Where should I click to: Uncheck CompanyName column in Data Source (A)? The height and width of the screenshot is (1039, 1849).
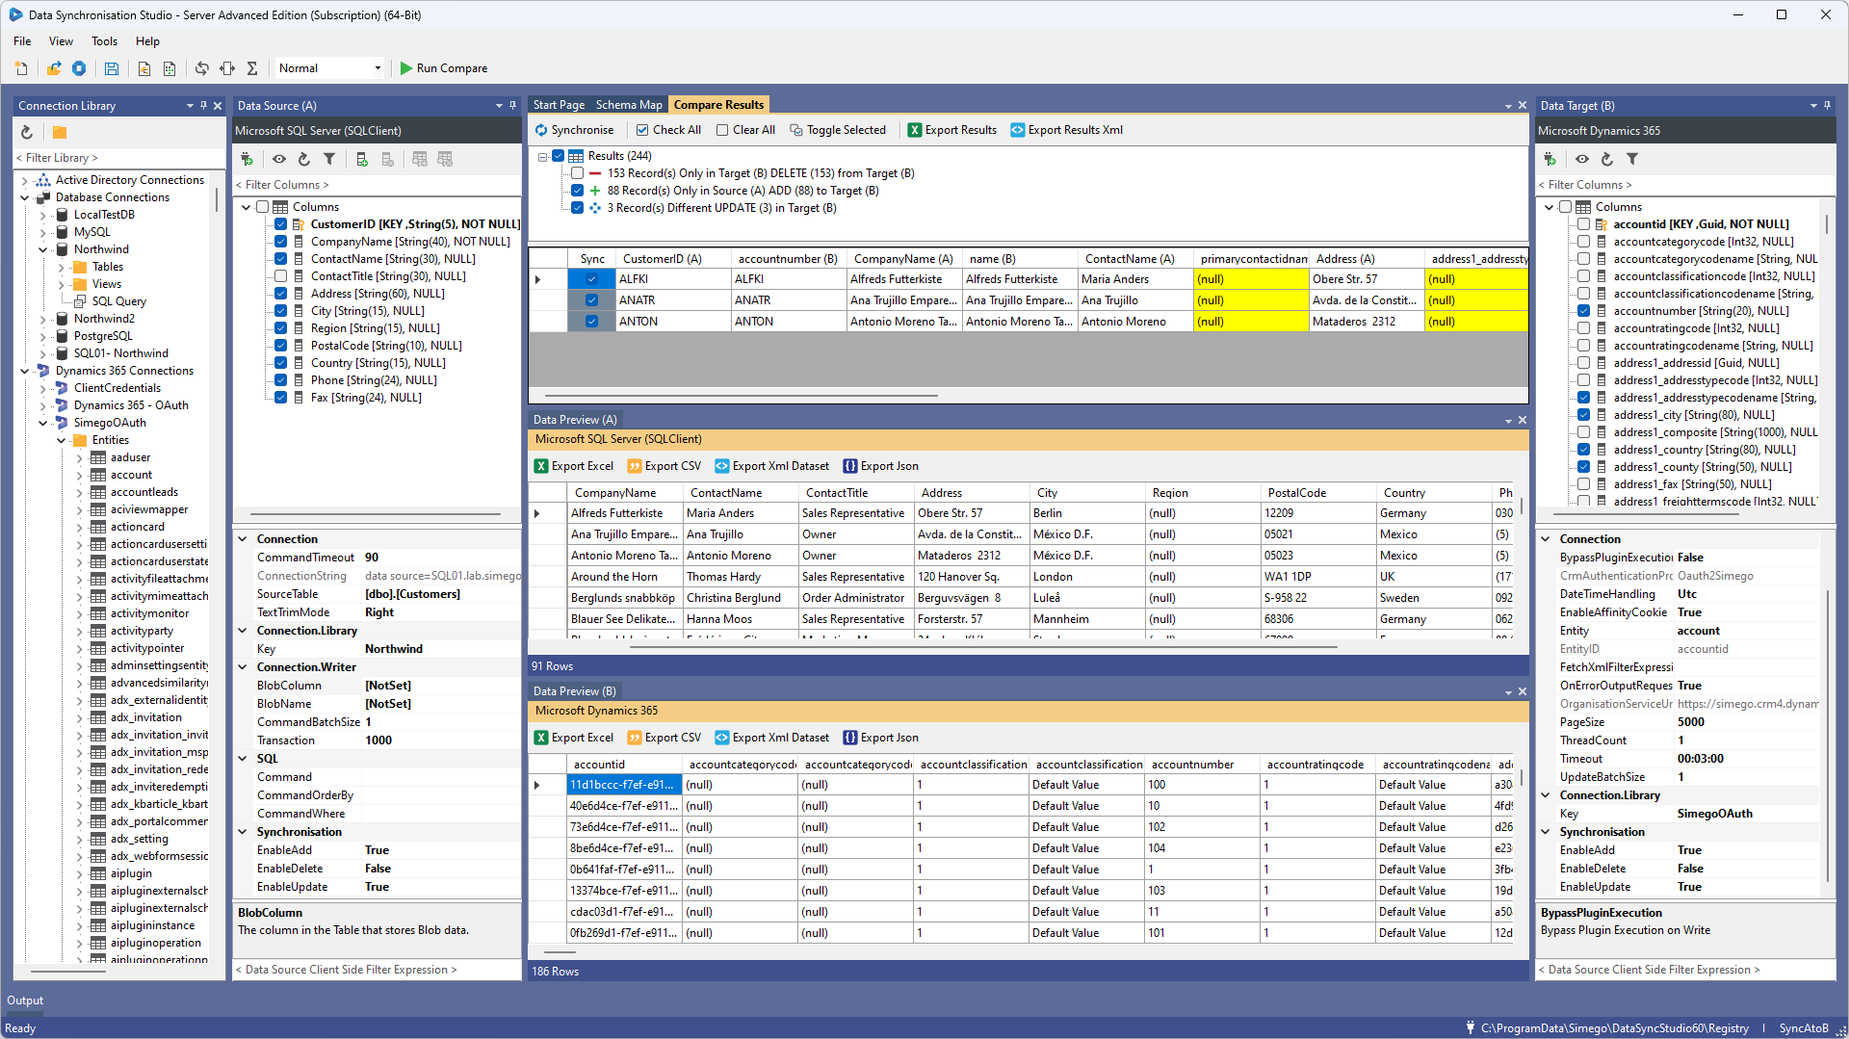pos(281,242)
